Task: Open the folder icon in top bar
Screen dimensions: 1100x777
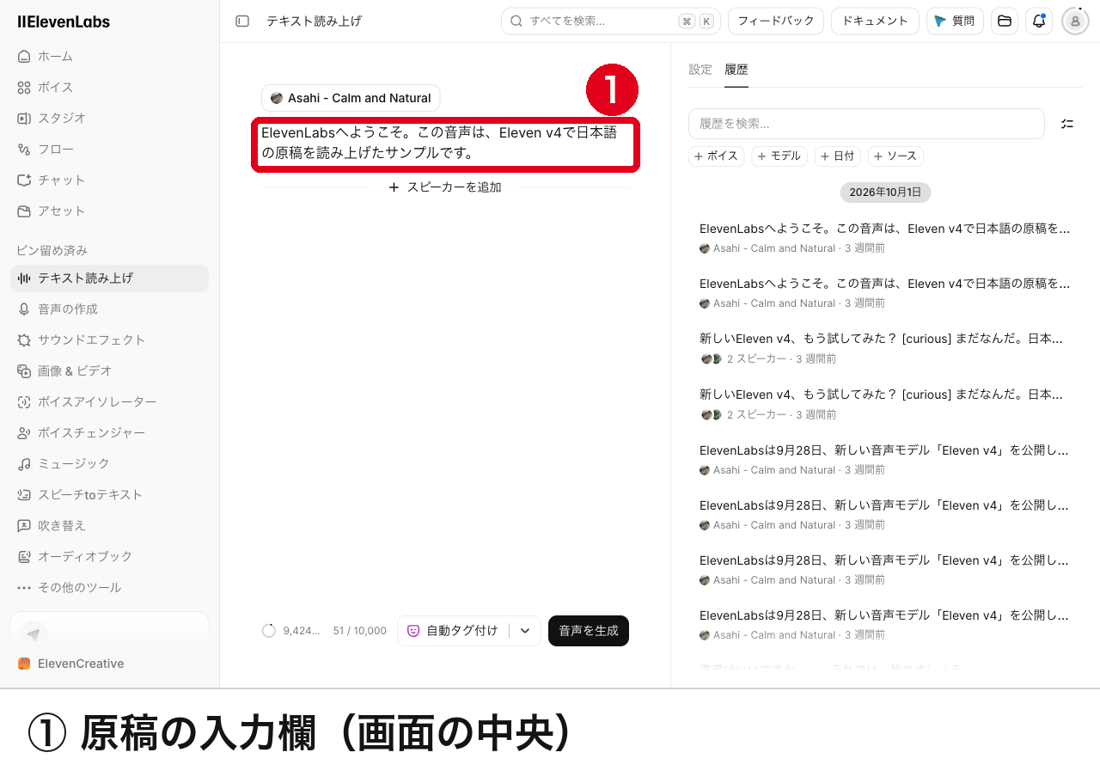Action: 1005,21
